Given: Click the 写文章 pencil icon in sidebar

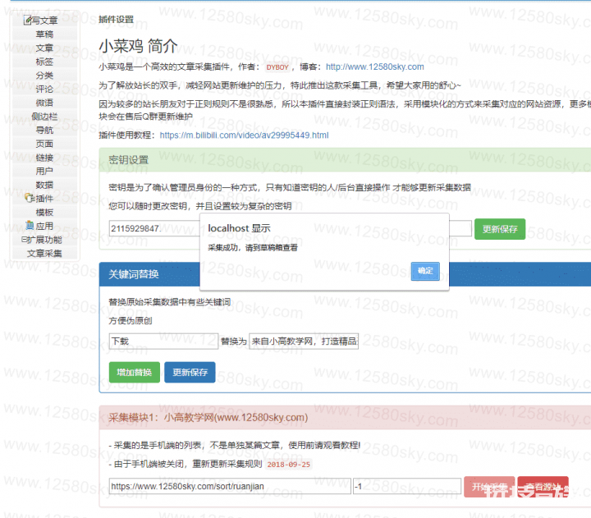Looking at the screenshot, I should tap(28, 20).
